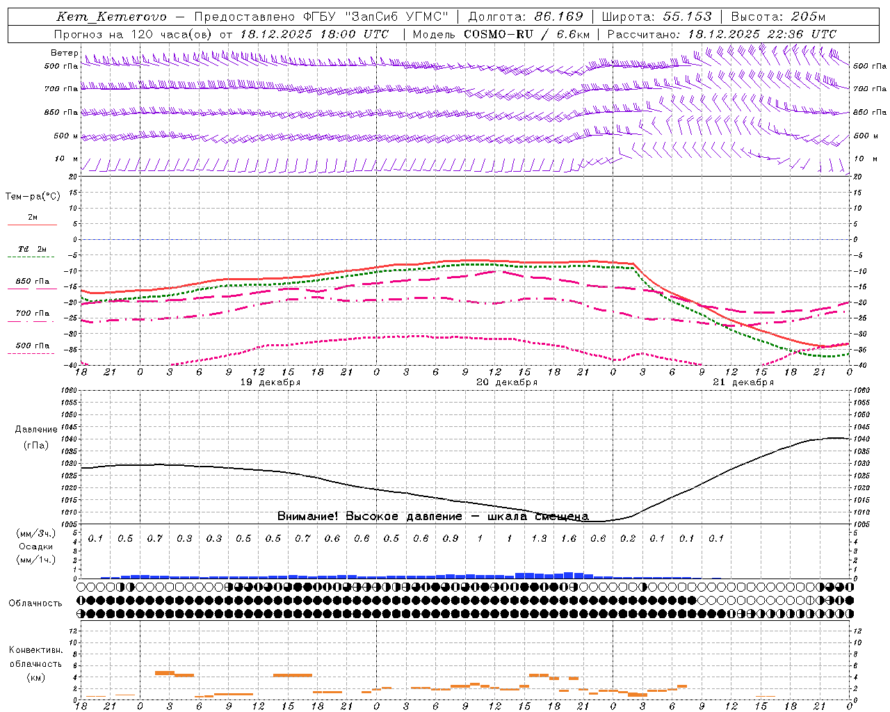
Task: Select the 'Долгота: 86.169' header field
Action: point(526,17)
